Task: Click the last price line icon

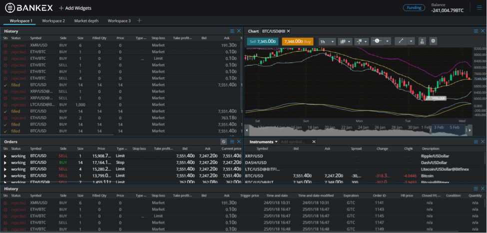Action: (377, 41)
